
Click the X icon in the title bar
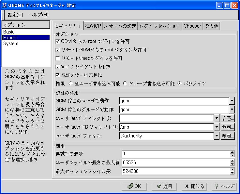(5, 5)
